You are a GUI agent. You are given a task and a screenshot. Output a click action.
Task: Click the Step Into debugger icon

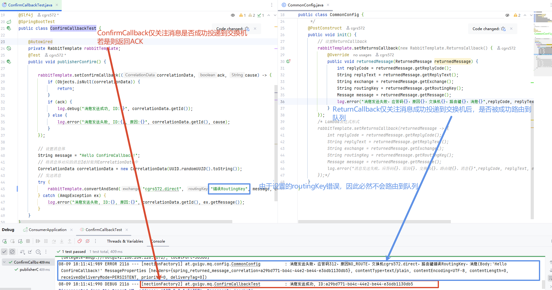click(62, 241)
